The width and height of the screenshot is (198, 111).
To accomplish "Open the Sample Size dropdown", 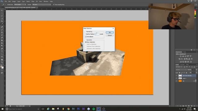I will (20, 5).
